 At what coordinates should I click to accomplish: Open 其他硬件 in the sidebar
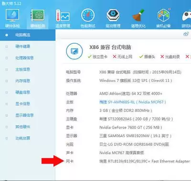pyautogui.click(x=23, y=127)
